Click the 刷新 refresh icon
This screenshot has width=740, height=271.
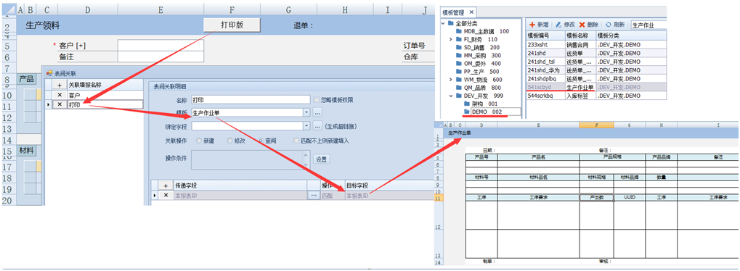pyautogui.click(x=609, y=25)
